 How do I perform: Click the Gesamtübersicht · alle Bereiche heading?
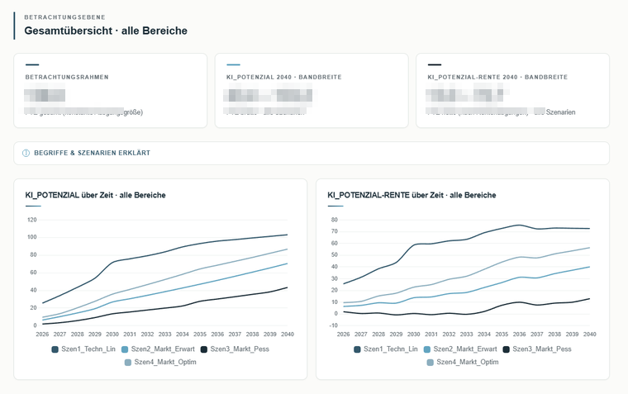click(x=106, y=31)
